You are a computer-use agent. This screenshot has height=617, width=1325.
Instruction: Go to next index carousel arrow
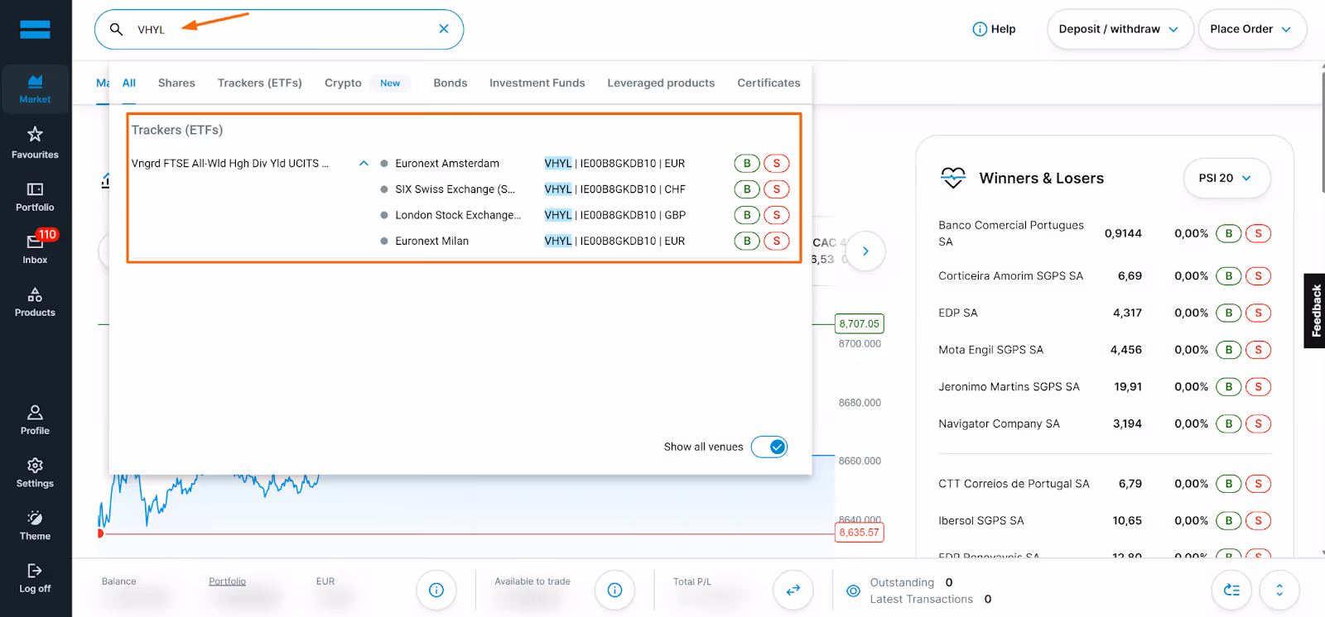click(x=865, y=251)
